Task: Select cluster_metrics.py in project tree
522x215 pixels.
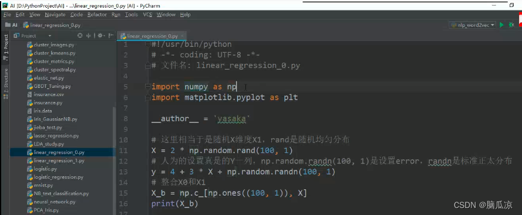Action: pyautogui.click(x=50, y=61)
